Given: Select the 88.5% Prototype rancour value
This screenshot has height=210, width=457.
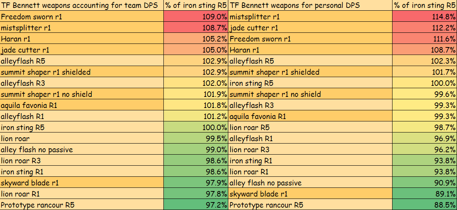Looking at the screenshot, I should tap(424, 205).
